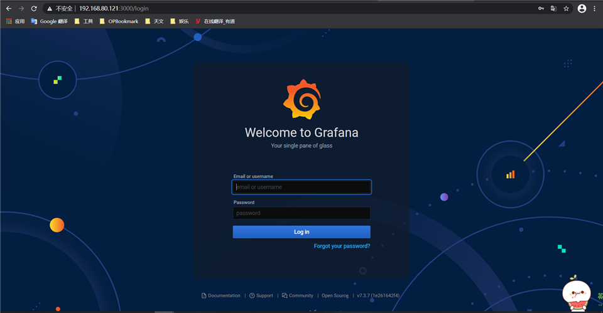This screenshot has width=603, height=313.
Task: Bookmark this page with star icon
Action: point(566,8)
